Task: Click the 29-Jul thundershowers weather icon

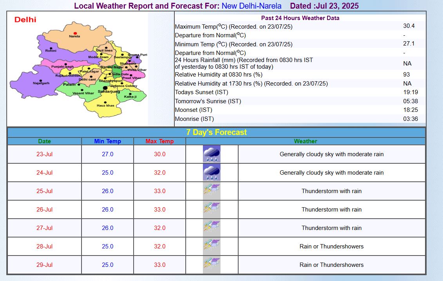Action: pos(212,265)
